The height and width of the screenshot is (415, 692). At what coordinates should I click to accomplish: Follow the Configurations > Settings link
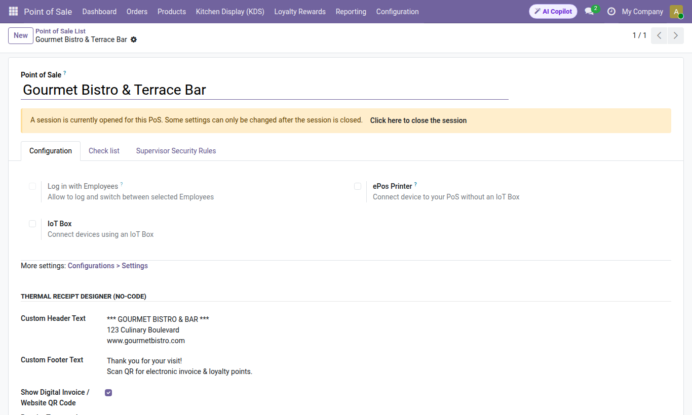[108, 266]
